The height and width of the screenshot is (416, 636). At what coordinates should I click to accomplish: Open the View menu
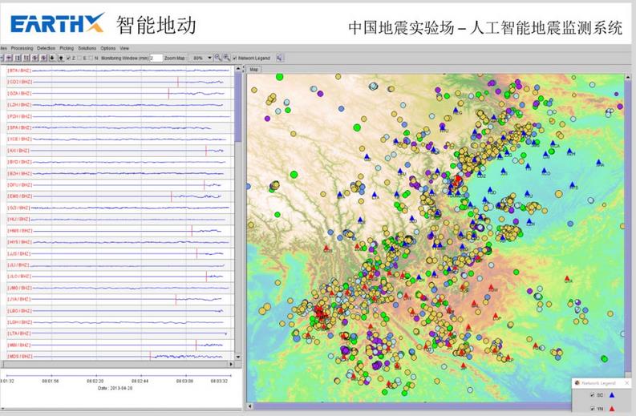click(x=124, y=48)
